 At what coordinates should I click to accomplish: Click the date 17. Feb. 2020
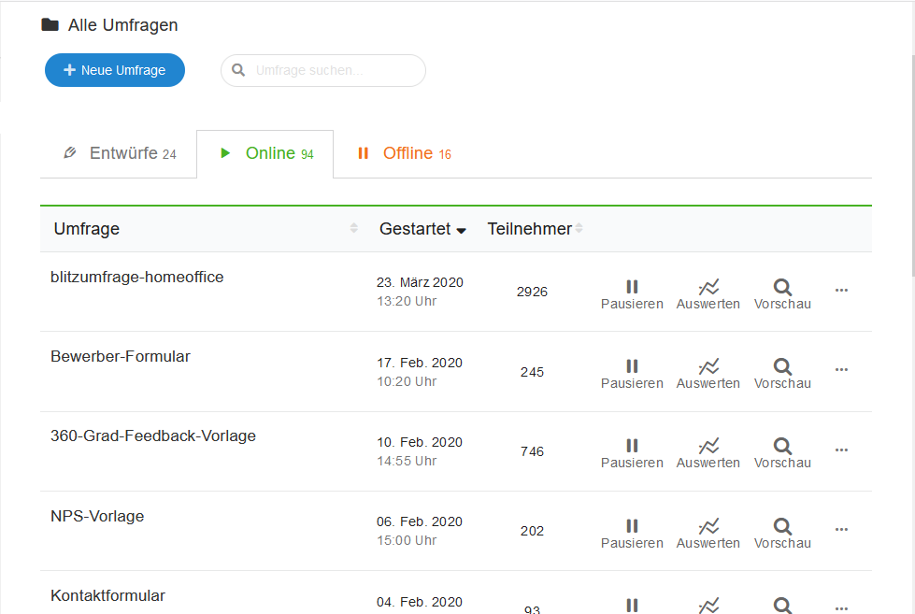(x=420, y=363)
